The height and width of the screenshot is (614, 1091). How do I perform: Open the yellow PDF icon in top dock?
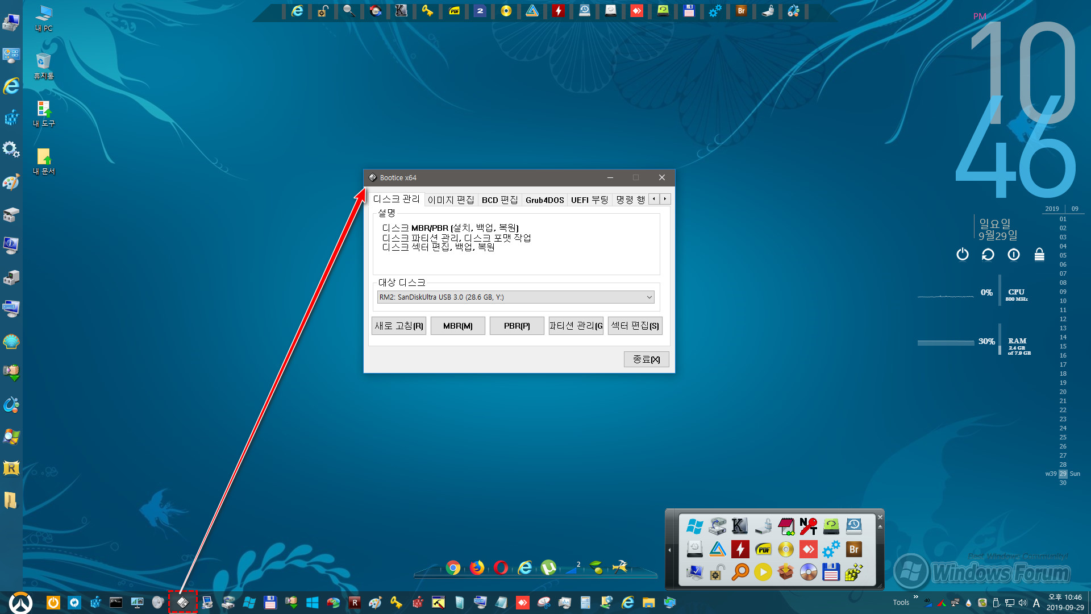[x=454, y=11]
